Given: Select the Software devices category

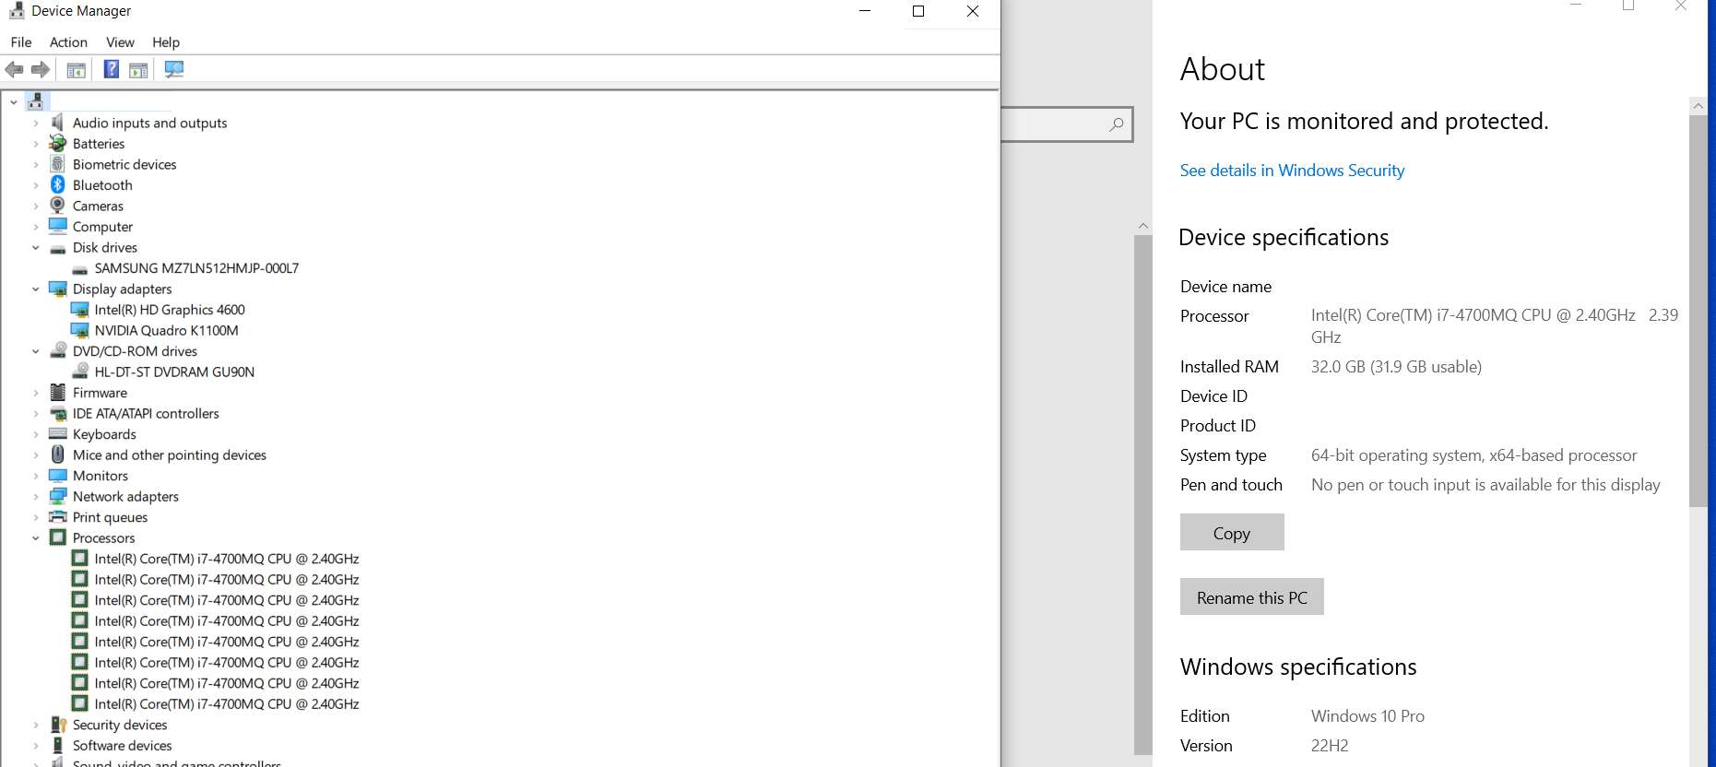Looking at the screenshot, I should pos(122,745).
